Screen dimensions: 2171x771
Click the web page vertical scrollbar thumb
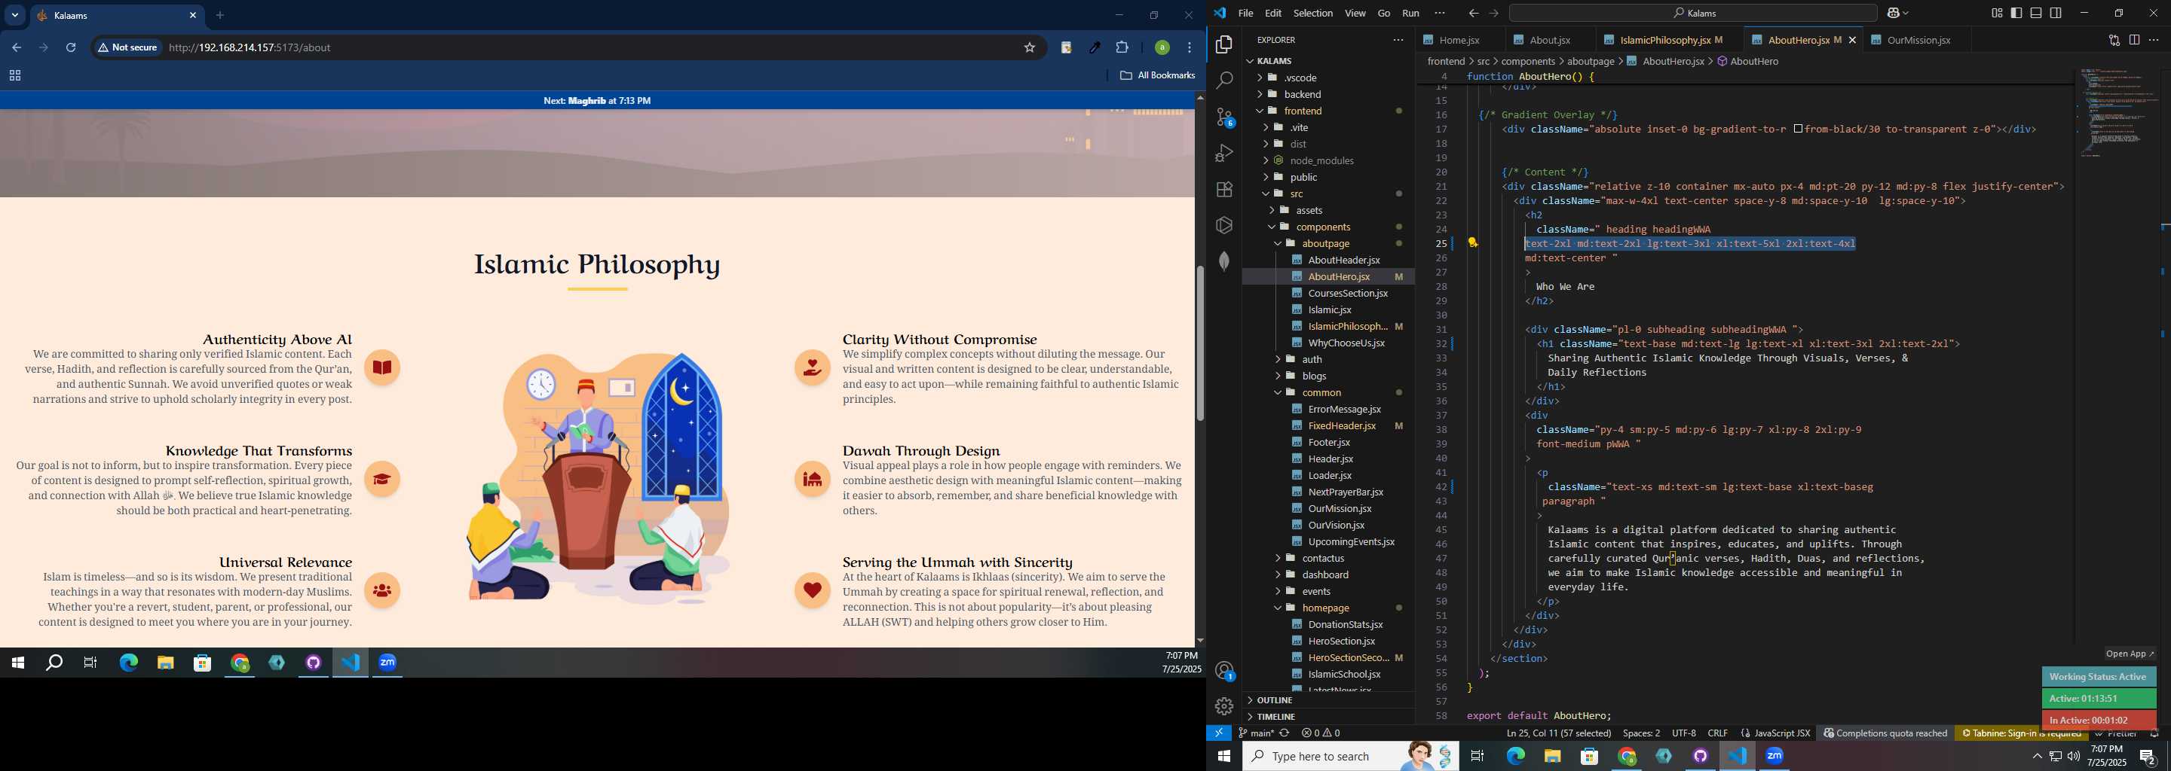coord(1199,343)
